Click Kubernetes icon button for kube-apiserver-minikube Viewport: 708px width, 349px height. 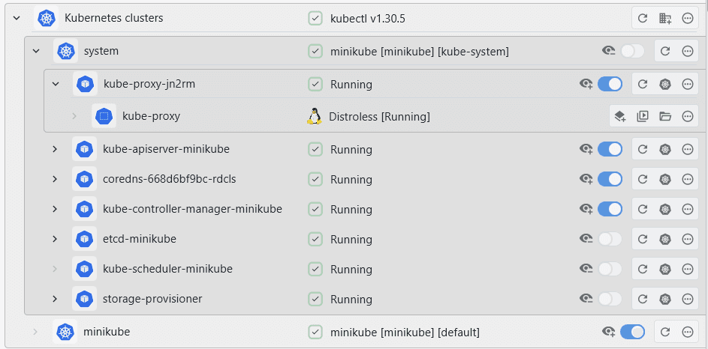coord(664,149)
